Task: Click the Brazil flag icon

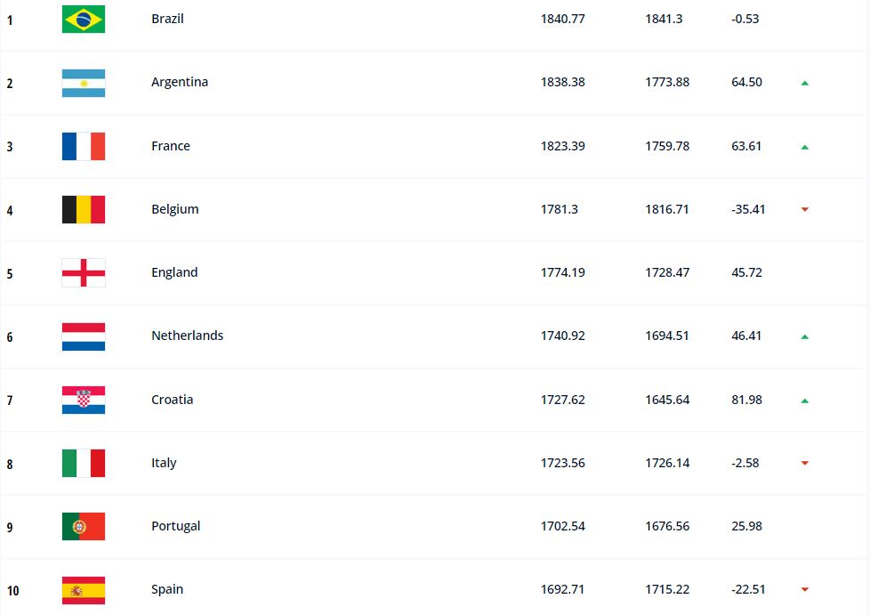Action: 84,19
